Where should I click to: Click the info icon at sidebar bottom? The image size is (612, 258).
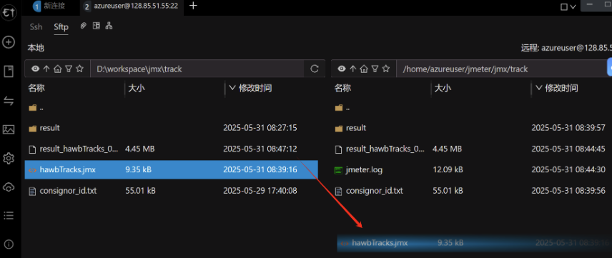(x=9, y=244)
